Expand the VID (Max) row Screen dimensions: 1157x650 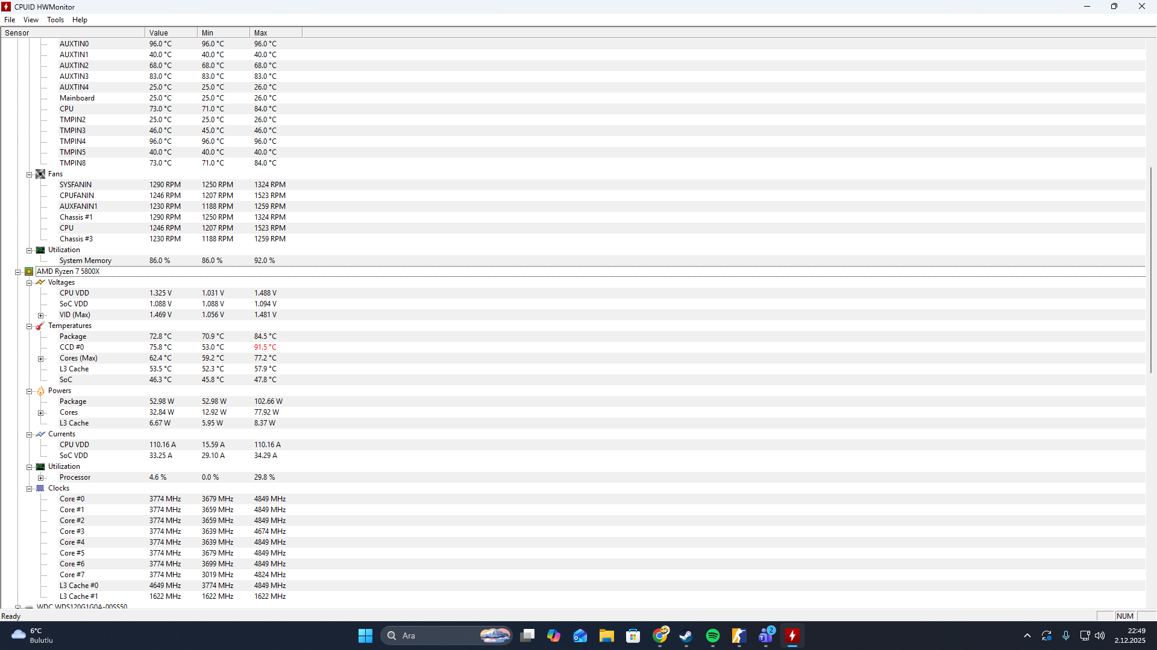click(40, 315)
